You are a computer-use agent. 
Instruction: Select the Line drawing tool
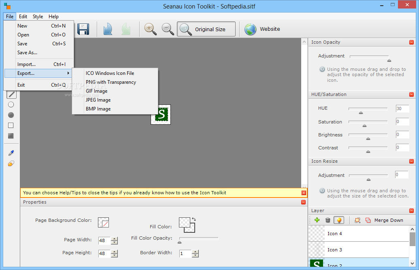[11, 94]
